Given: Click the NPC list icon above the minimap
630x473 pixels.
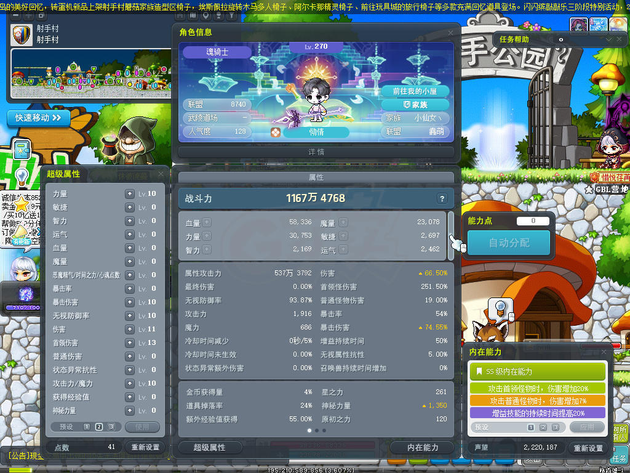Looking at the screenshot, I should [218, 15].
